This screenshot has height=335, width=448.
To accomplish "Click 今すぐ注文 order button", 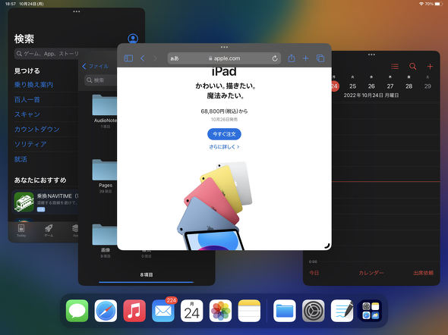I will pyautogui.click(x=224, y=134).
